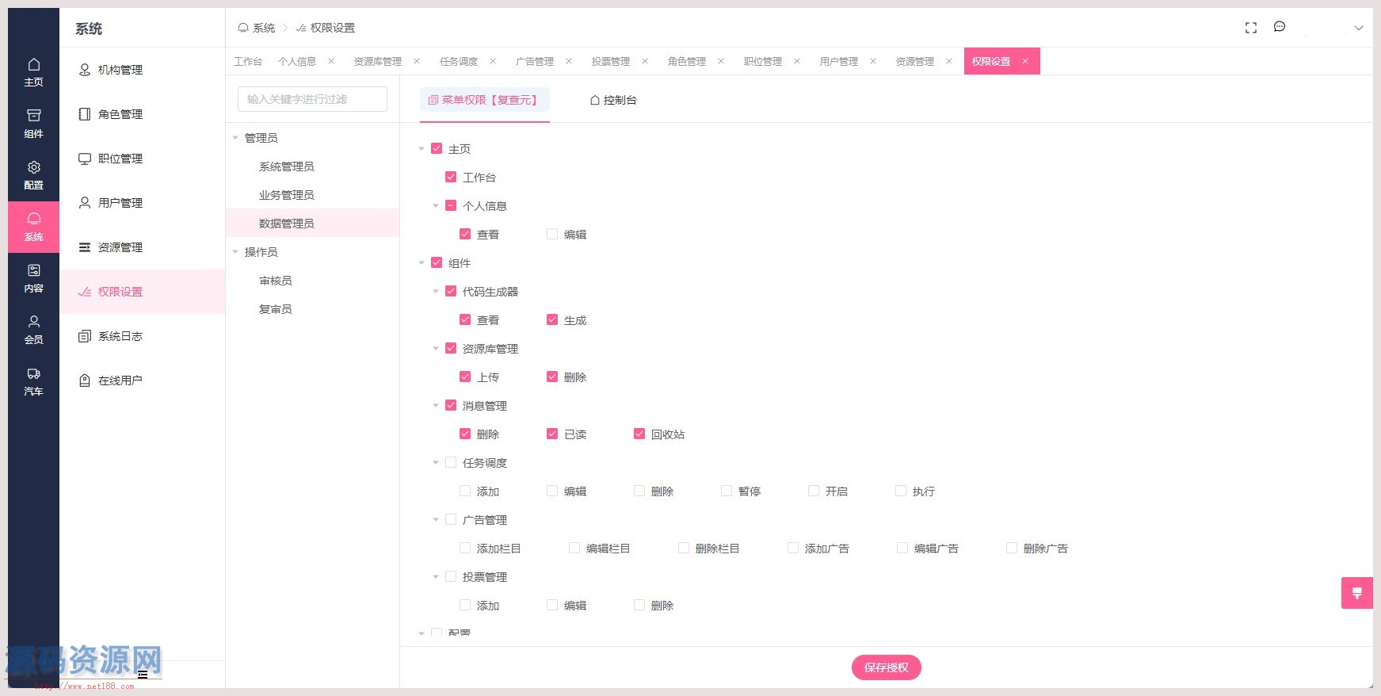
Task: Check the 投票管理 checkbox
Action: pos(451,576)
